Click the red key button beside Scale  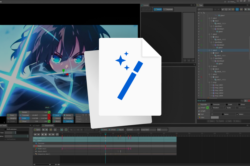click(x=49, y=118)
